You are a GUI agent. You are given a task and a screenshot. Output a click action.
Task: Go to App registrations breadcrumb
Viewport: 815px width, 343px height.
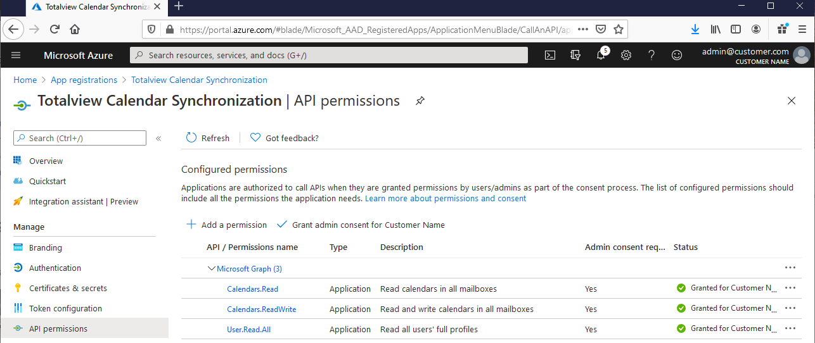pos(84,80)
